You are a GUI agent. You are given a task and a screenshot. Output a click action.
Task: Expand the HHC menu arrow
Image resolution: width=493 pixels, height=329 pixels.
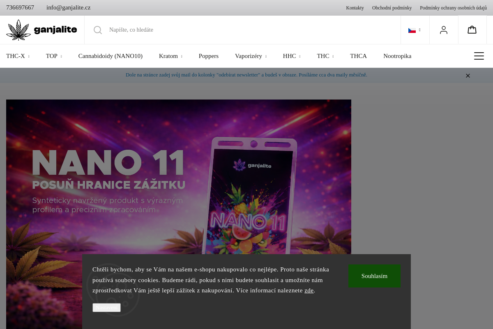(x=300, y=57)
